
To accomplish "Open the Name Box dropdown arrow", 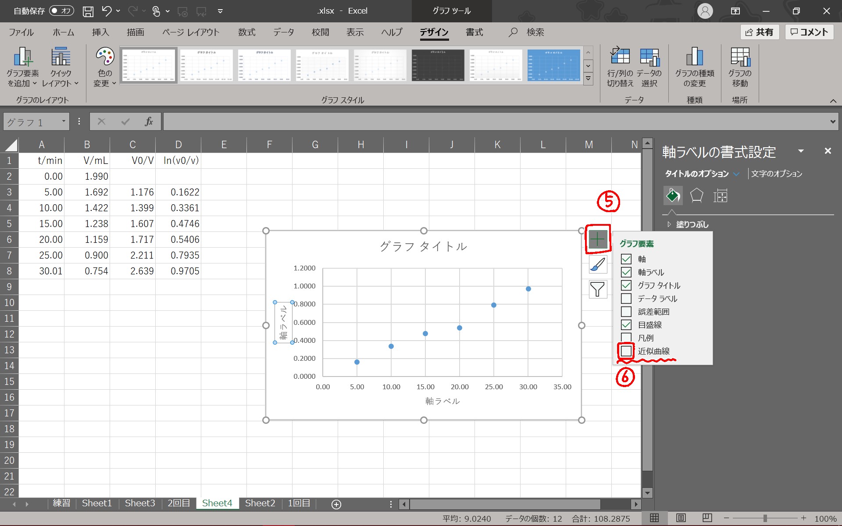I will point(64,121).
